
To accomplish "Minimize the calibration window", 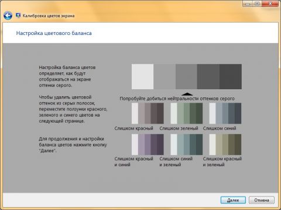I will 248,3.
